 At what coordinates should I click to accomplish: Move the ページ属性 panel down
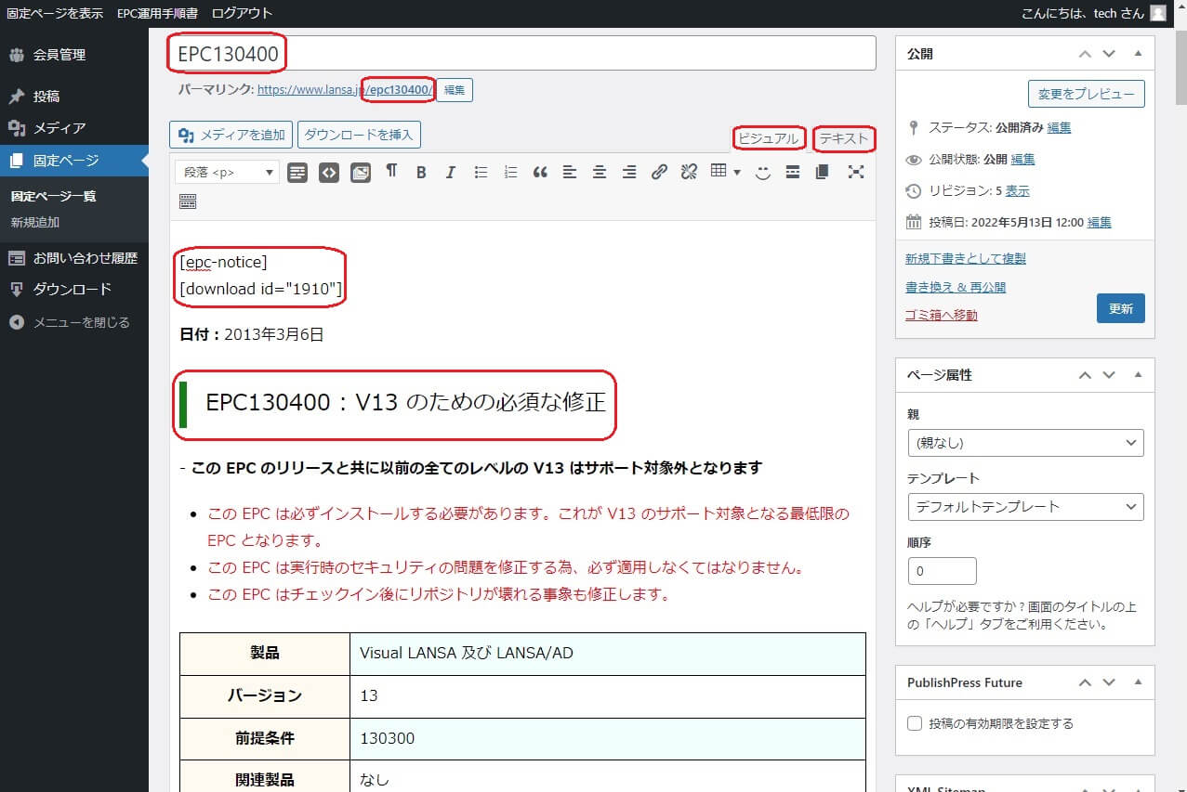1109,375
